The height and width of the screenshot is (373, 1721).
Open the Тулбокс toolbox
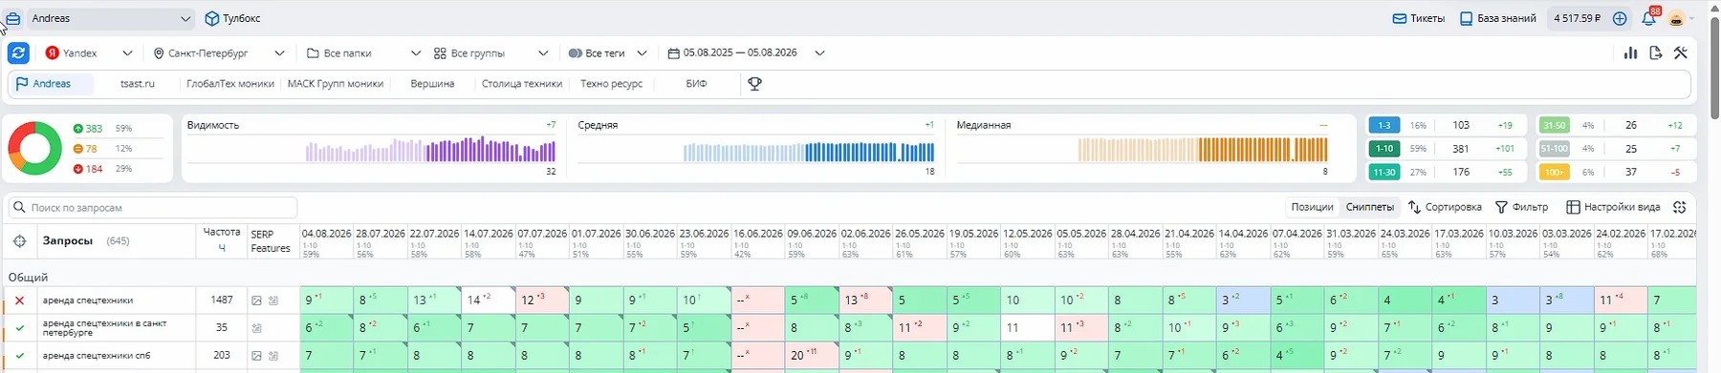point(232,18)
